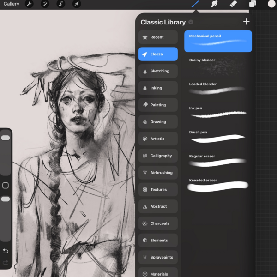Choose the Kneaded eraser brush
The height and width of the screenshot is (277, 277).
click(218, 185)
